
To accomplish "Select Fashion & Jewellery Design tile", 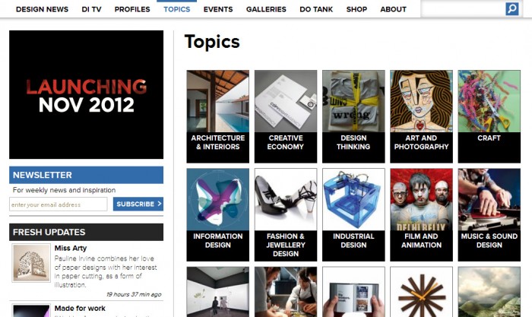I will click(286, 215).
